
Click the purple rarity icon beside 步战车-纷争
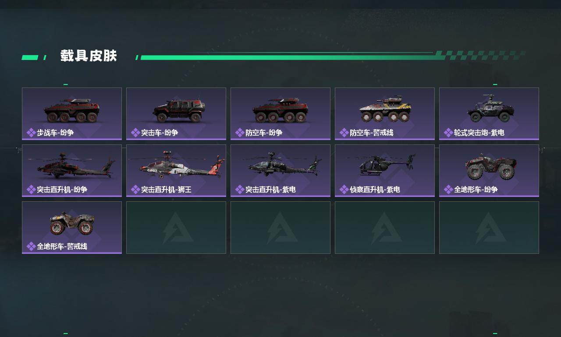point(31,133)
